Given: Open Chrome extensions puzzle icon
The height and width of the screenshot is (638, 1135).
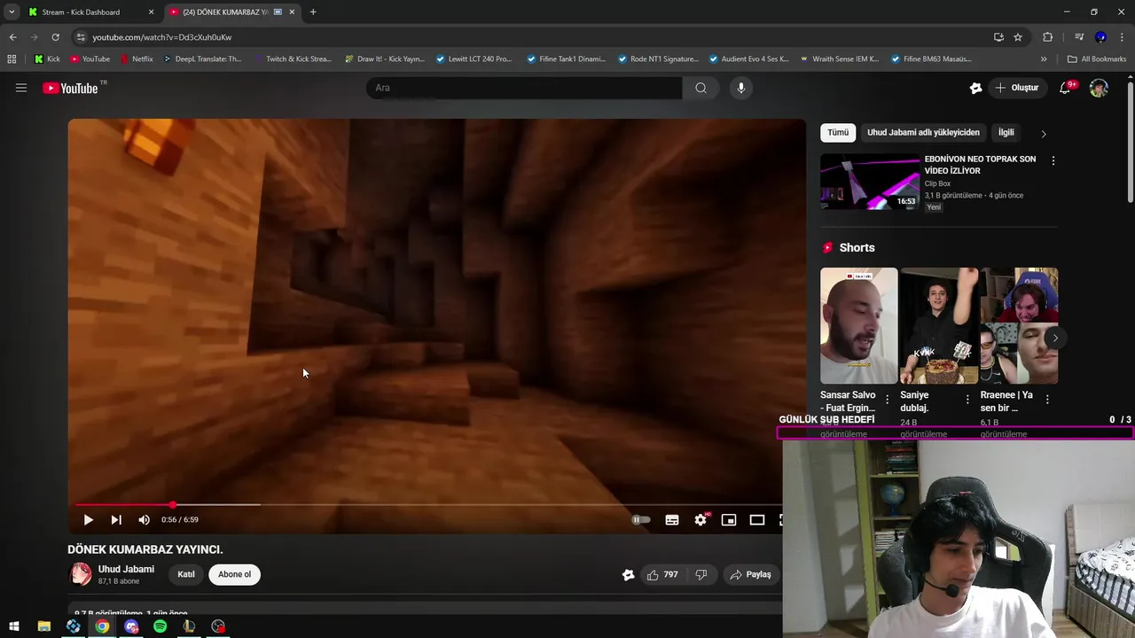Looking at the screenshot, I should 1047,37.
